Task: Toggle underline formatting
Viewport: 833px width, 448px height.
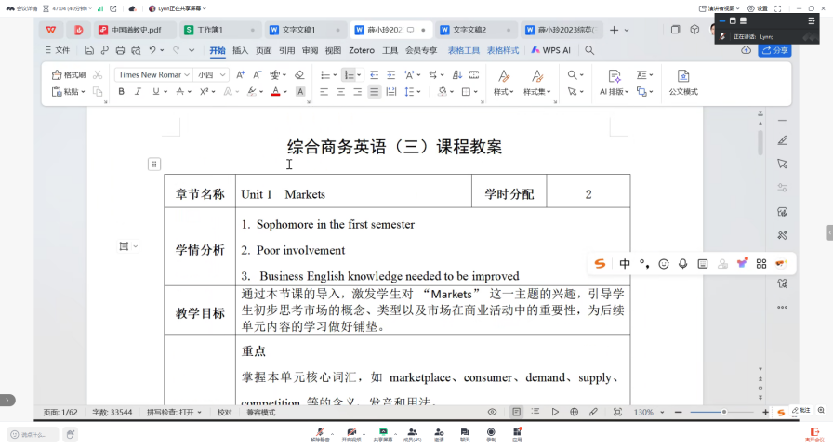Action: pos(154,92)
